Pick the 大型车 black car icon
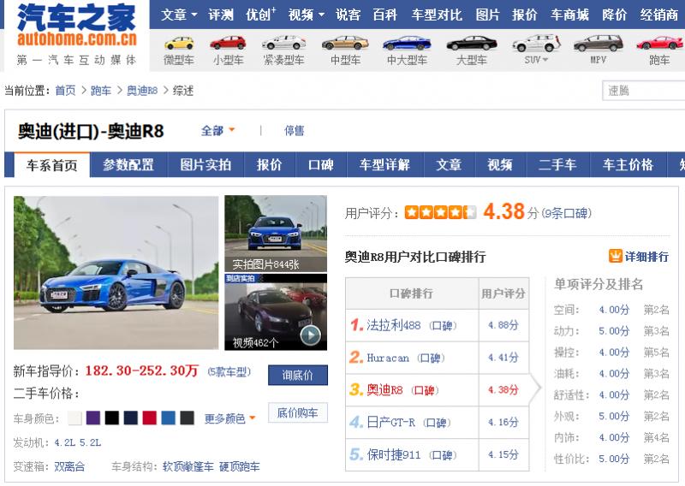The width and height of the screenshot is (685, 486). 471,44
